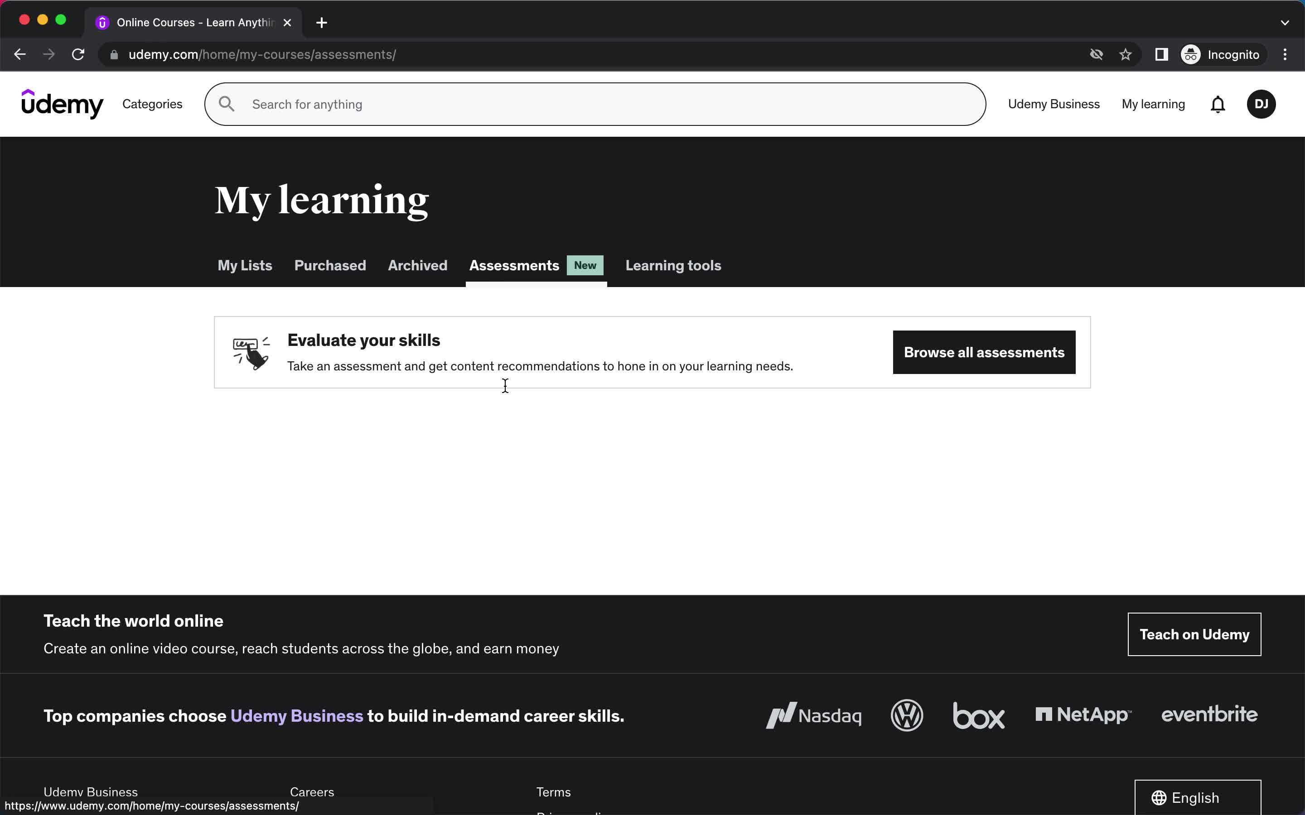Click the Teach on Udemy button
1305x815 pixels.
[x=1194, y=634]
